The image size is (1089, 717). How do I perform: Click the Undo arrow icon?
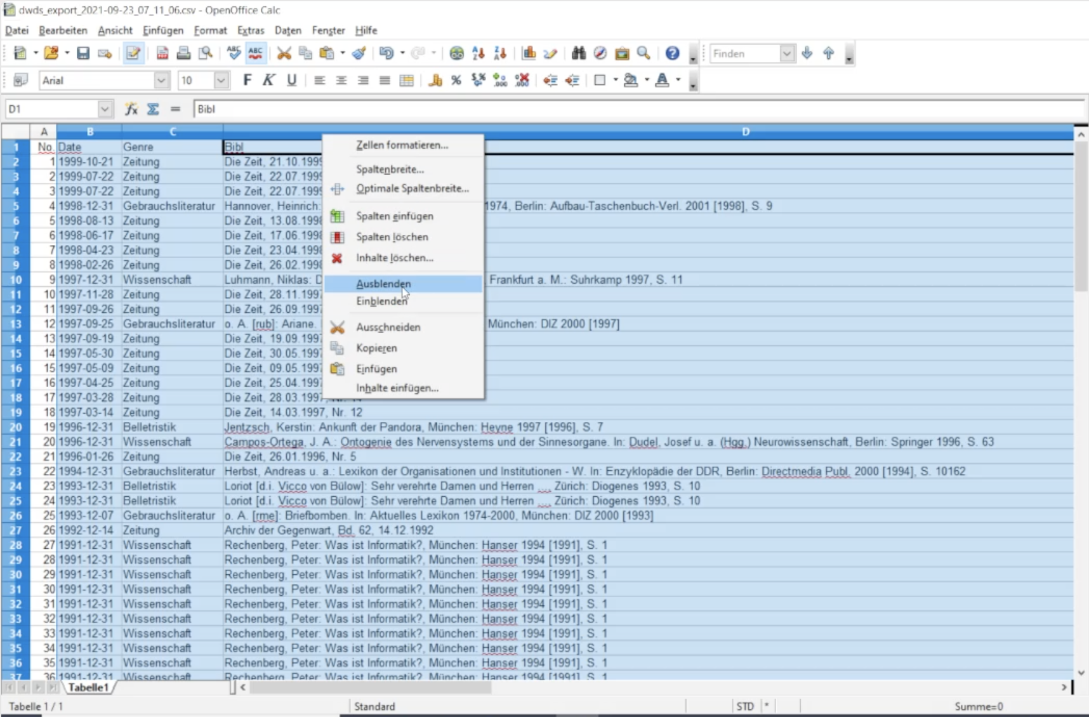tap(386, 53)
